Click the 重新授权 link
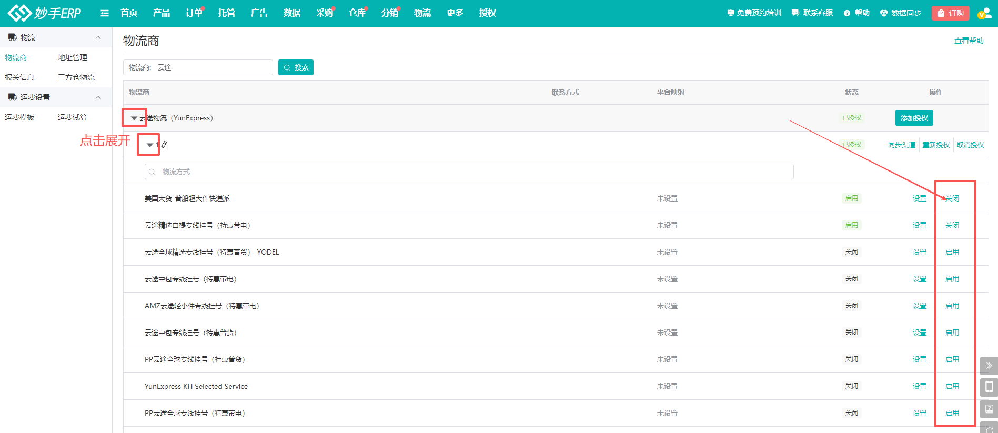The width and height of the screenshot is (998, 433). pos(936,145)
